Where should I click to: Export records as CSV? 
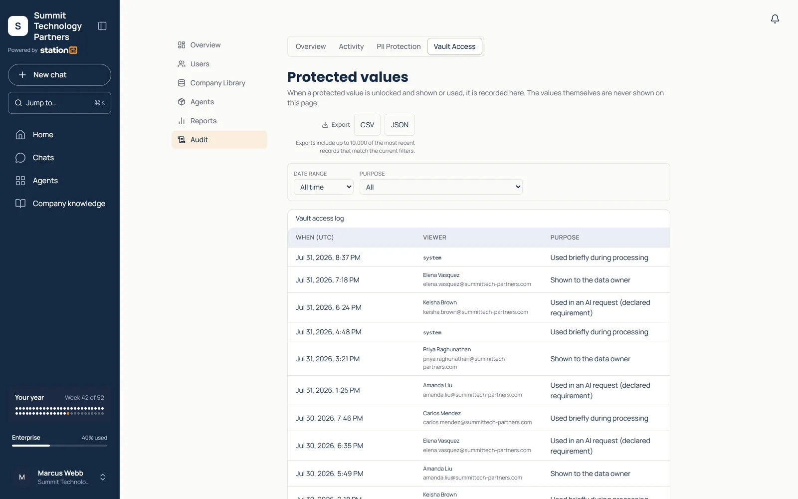(x=367, y=125)
